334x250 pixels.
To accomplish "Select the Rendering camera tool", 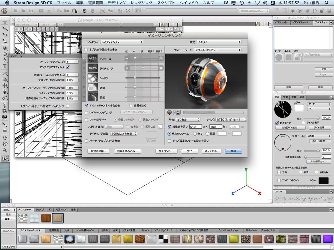I will pos(5,158).
